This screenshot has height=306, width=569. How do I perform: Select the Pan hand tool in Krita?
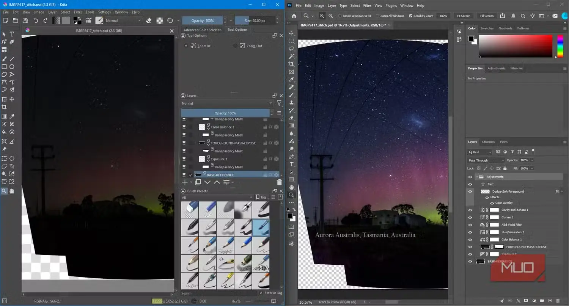pyautogui.click(x=12, y=191)
